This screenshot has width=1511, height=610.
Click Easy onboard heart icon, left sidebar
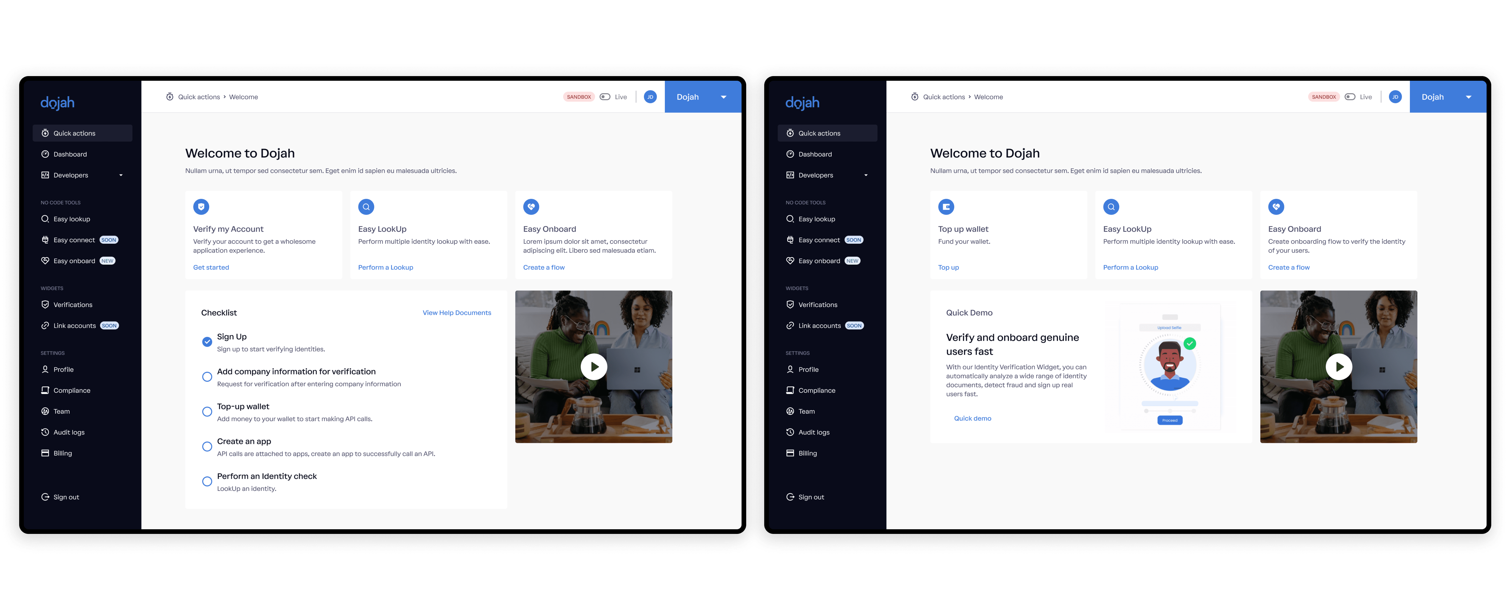pos(45,261)
